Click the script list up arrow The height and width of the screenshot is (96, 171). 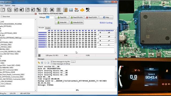click(36, 20)
